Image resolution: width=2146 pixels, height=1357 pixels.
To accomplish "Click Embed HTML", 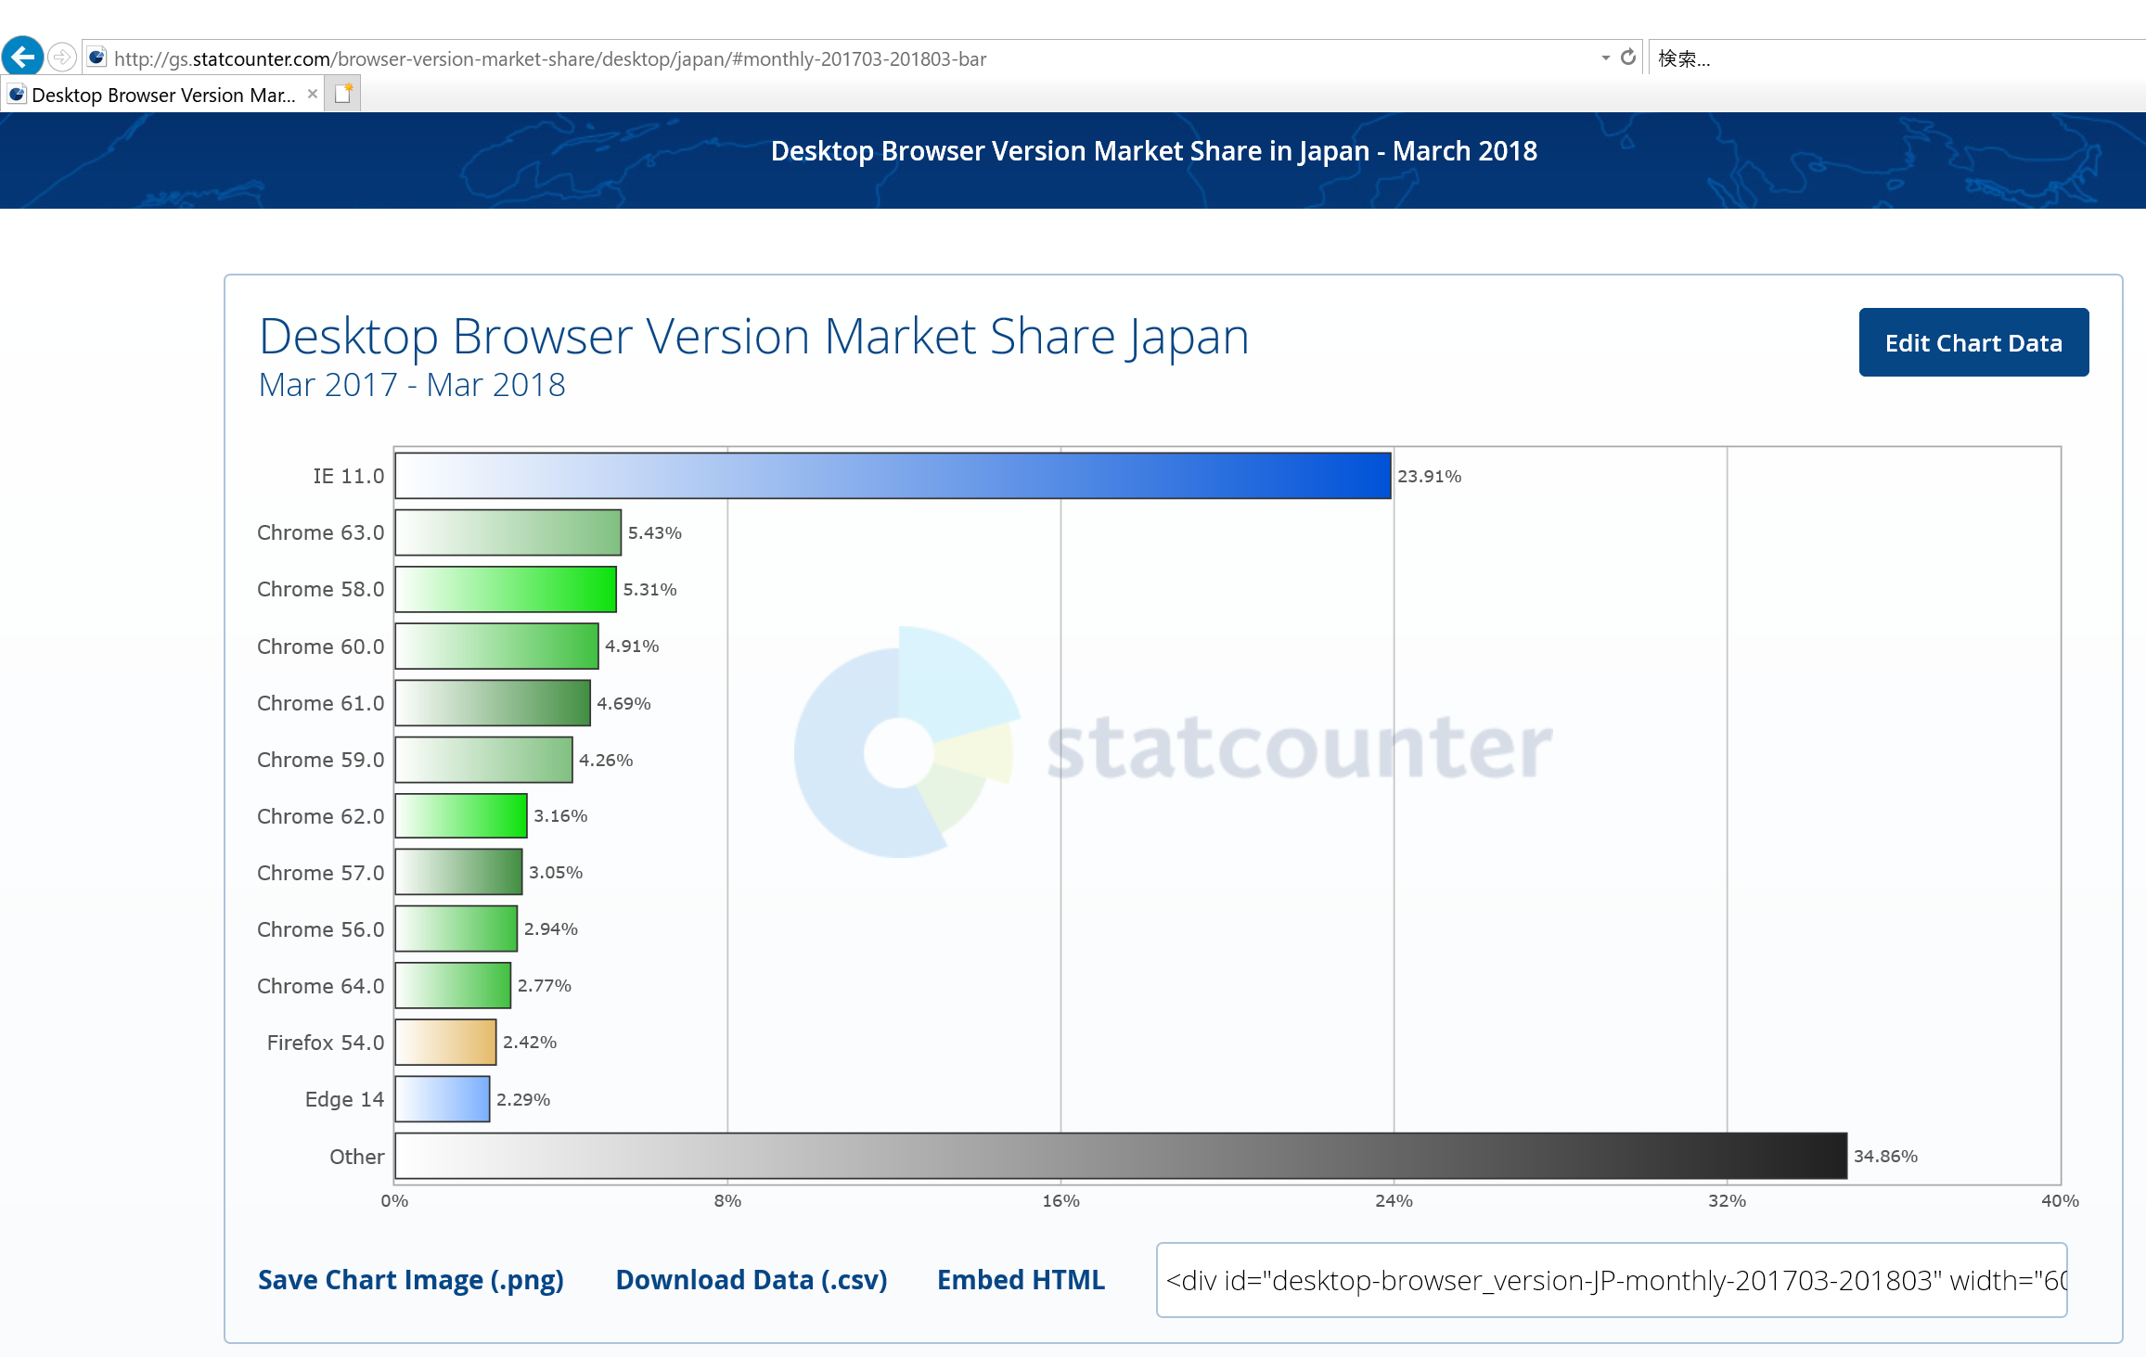I will click(1020, 1279).
